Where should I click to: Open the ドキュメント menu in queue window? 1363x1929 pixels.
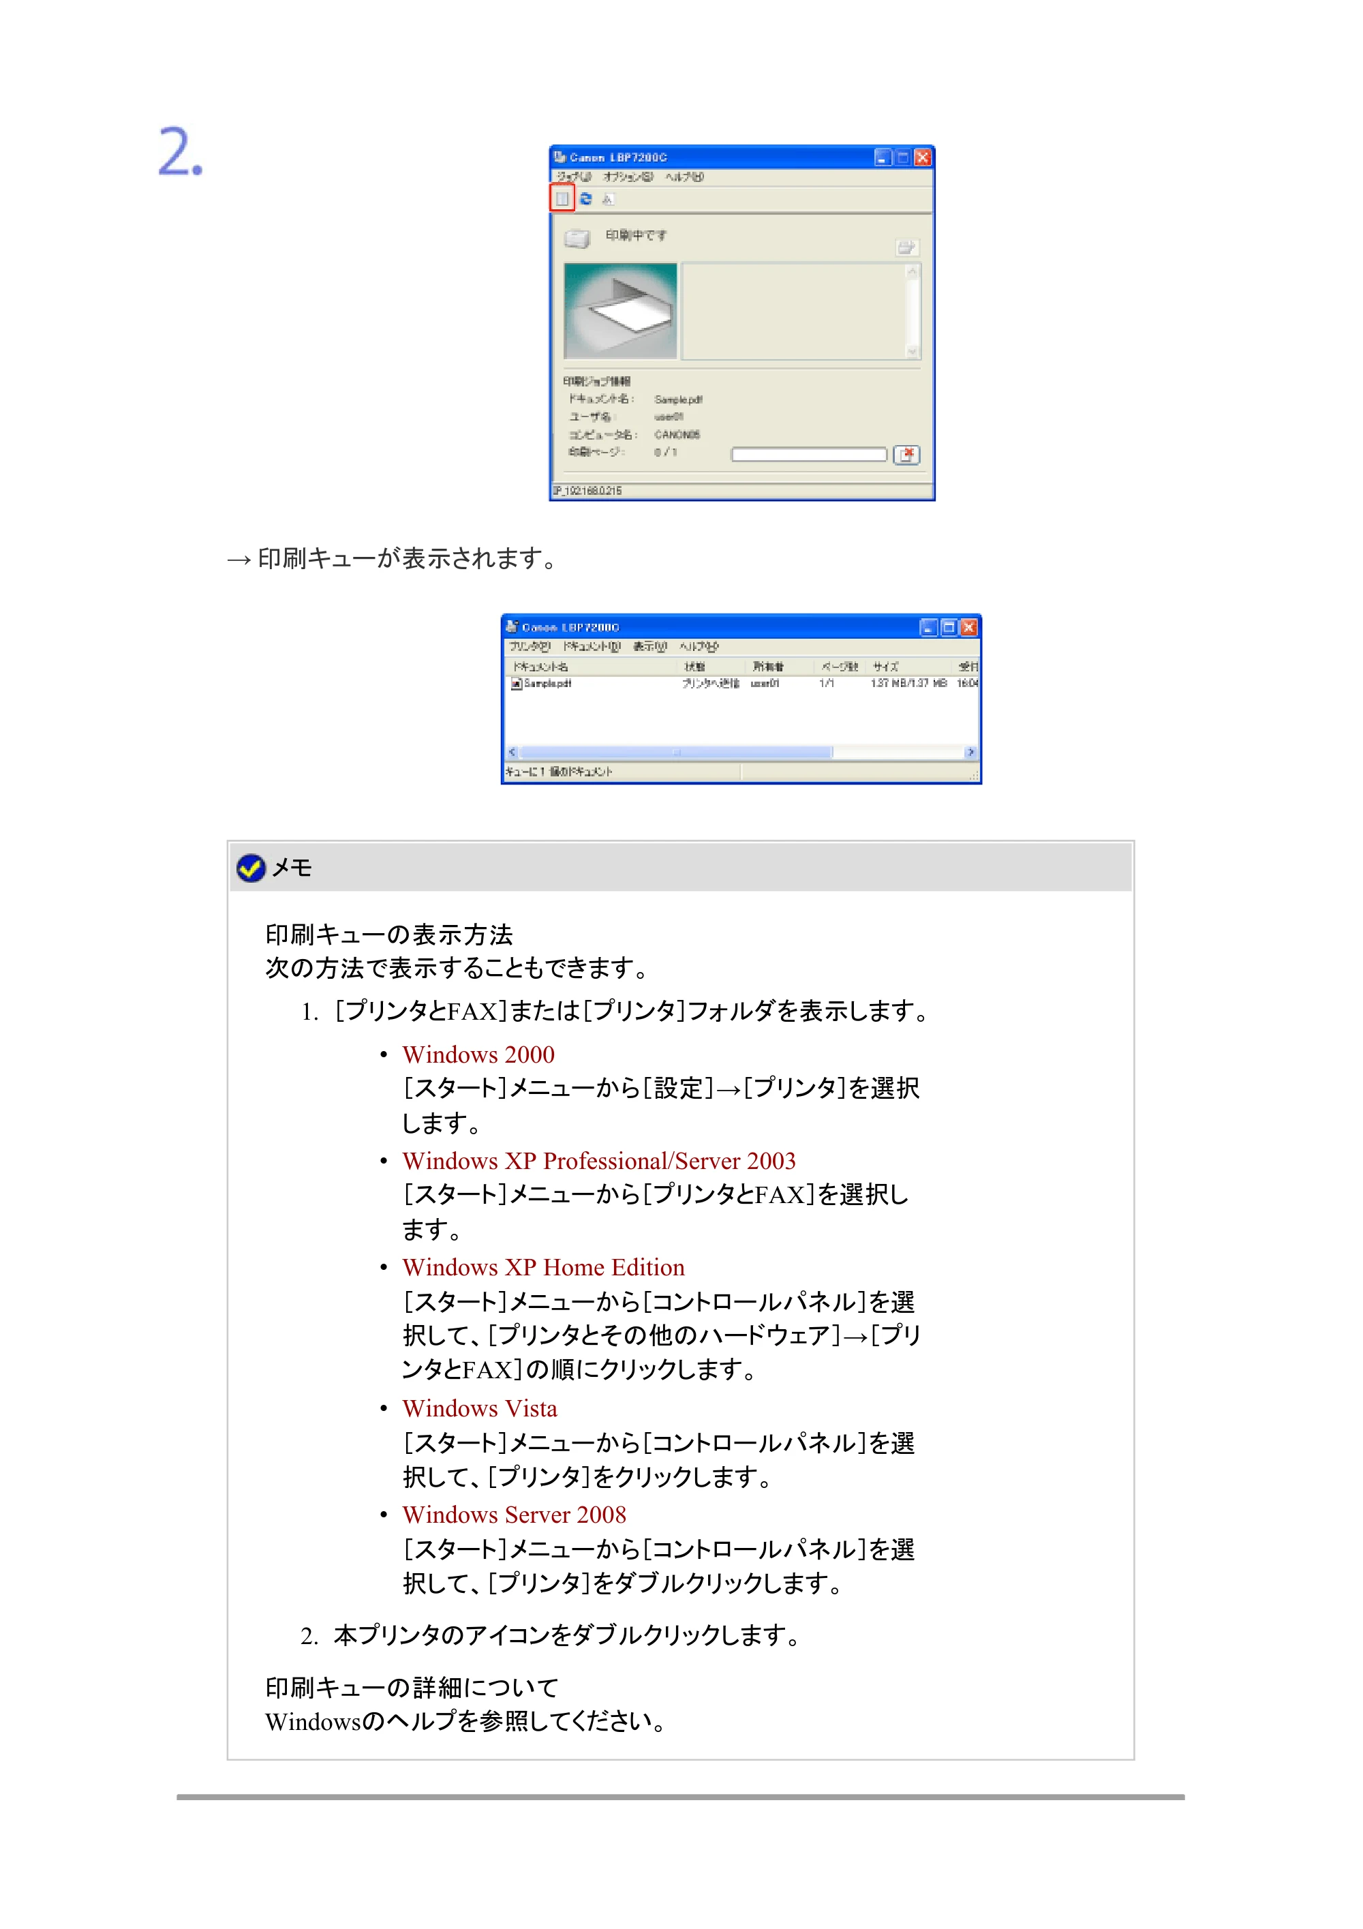592,646
